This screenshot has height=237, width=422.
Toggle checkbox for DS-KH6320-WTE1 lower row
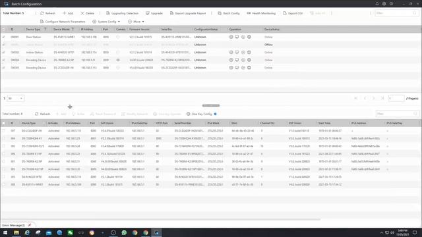tap(3, 177)
